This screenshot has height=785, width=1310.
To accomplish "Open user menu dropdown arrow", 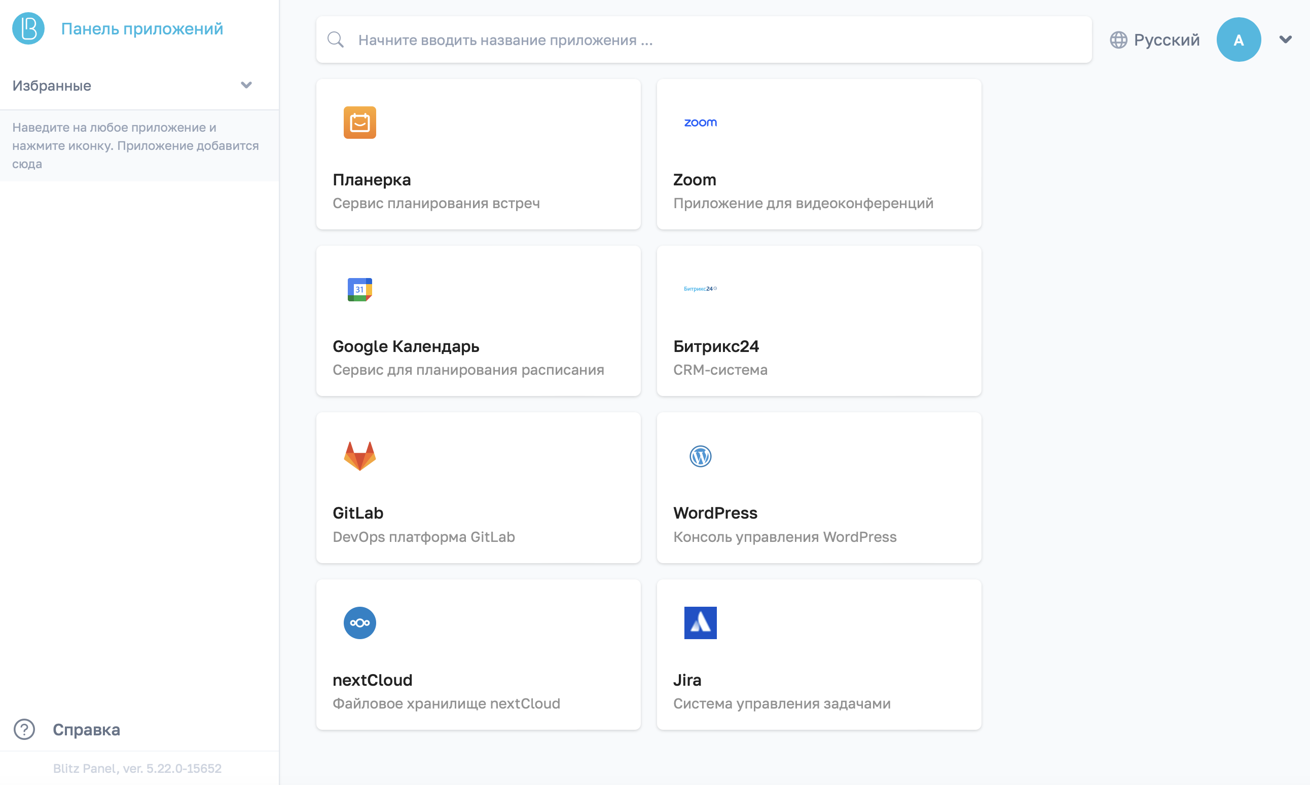I will [x=1285, y=40].
